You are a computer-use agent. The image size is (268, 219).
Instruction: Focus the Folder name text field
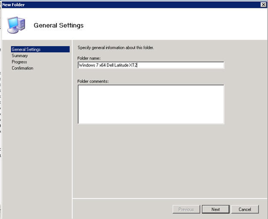[151, 65]
